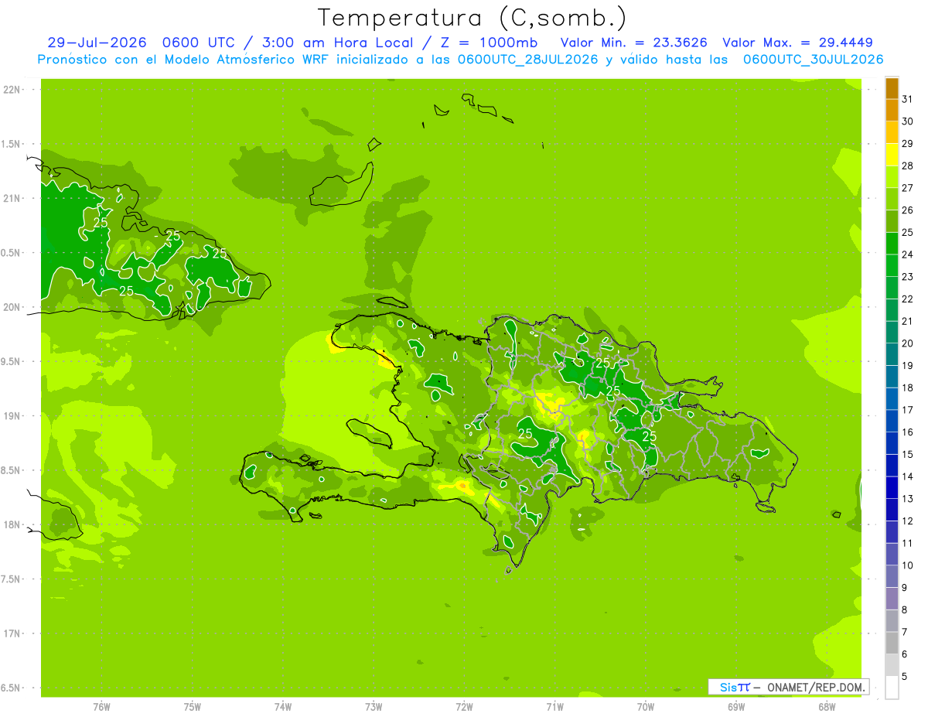Click legend value "5"
Image resolution: width=928 pixels, height=717 pixels.
[905, 677]
